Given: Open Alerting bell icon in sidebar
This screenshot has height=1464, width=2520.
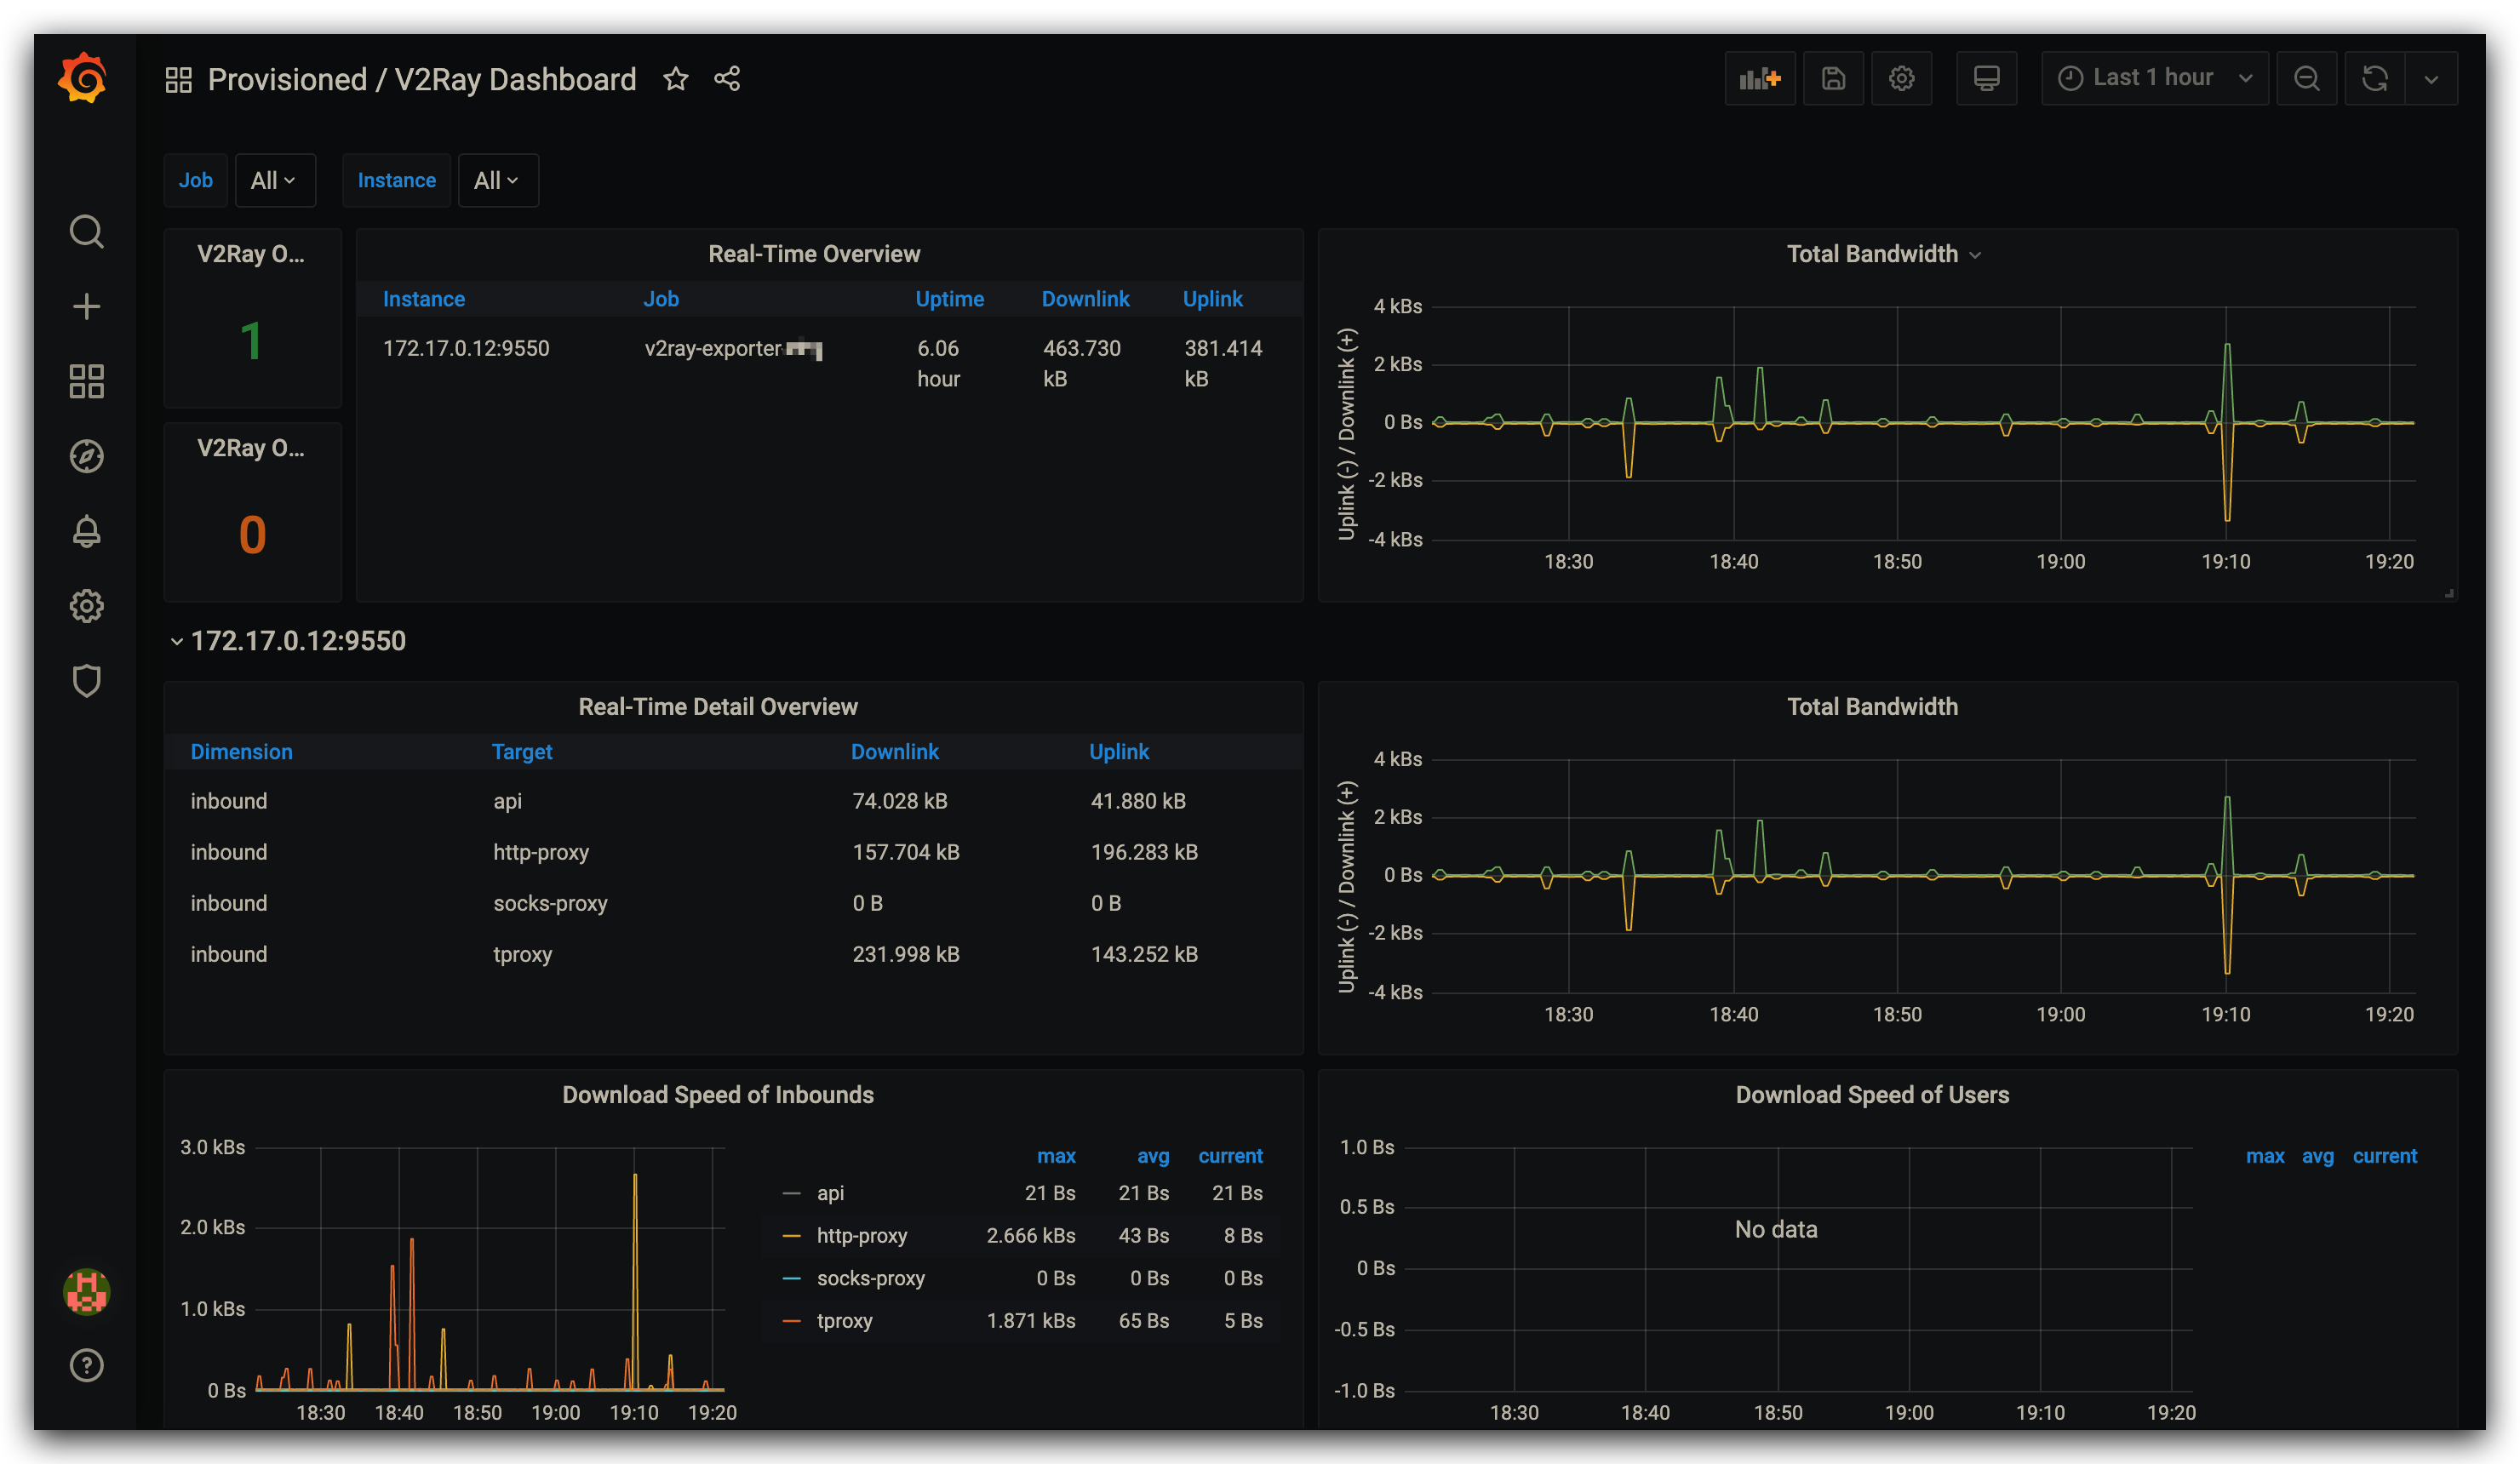Looking at the screenshot, I should [86, 531].
